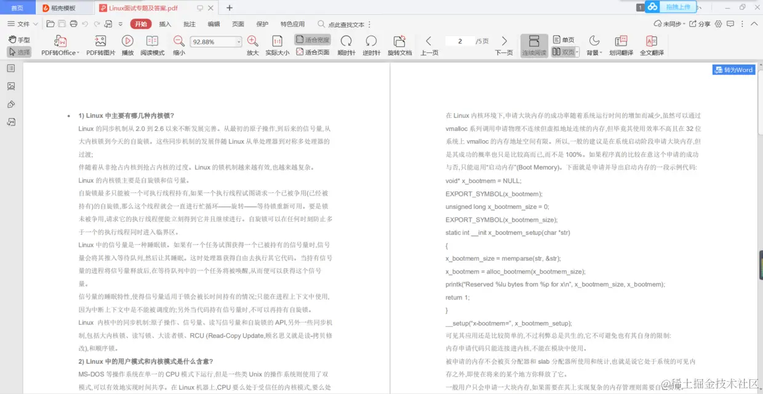This screenshot has width=763, height=394.
Task: Expand the PDF转Office dropdown arrow
Action: click(x=78, y=53)
